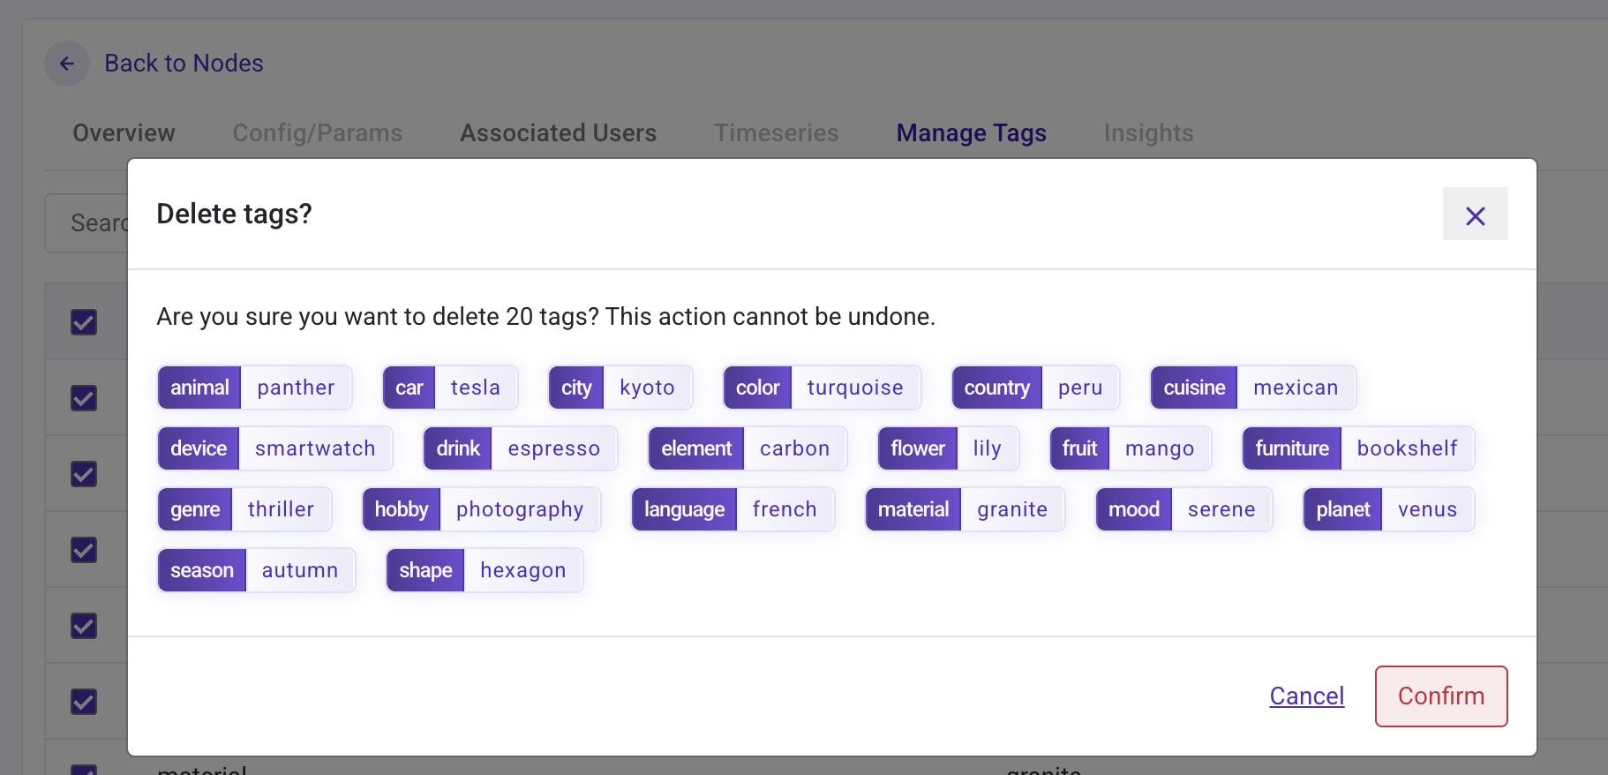Select the furniture bookshelf tag chip
Viewport: 1608px width, 775px height.
click(1357, 448)
